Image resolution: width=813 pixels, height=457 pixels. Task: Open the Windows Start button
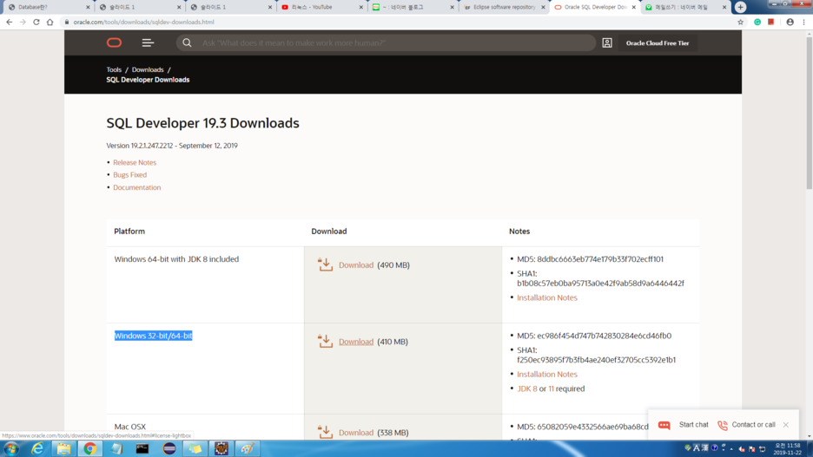click(x=11, y=448)
